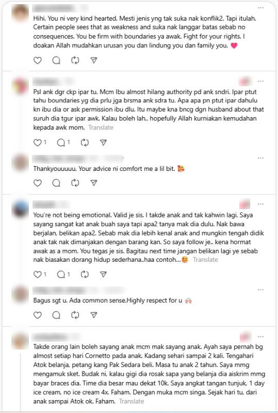
Task: Like the 'You're not being emotional' comment
Action: pos(40,275)
